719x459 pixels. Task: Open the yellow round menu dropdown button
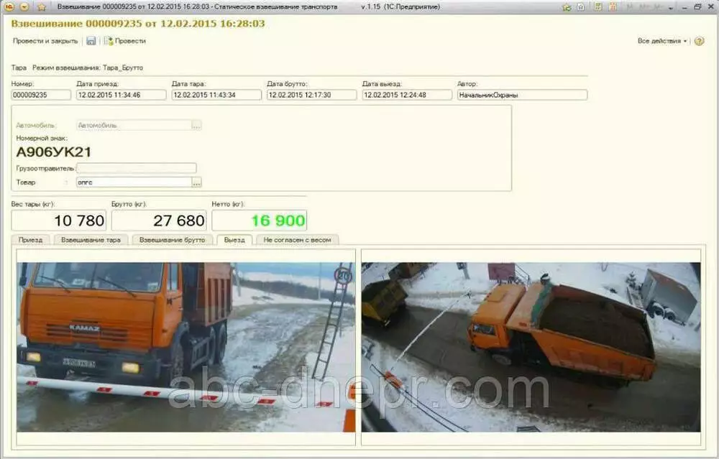[x=24, y=6]
